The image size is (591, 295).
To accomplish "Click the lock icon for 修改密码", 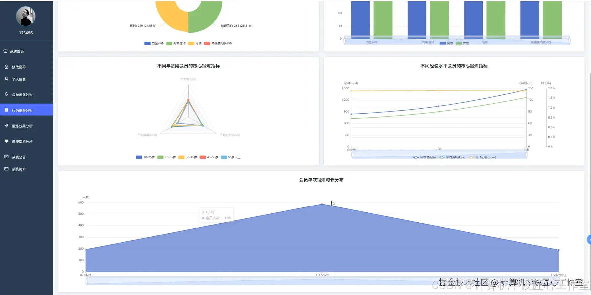I will [x=6, y=67].
